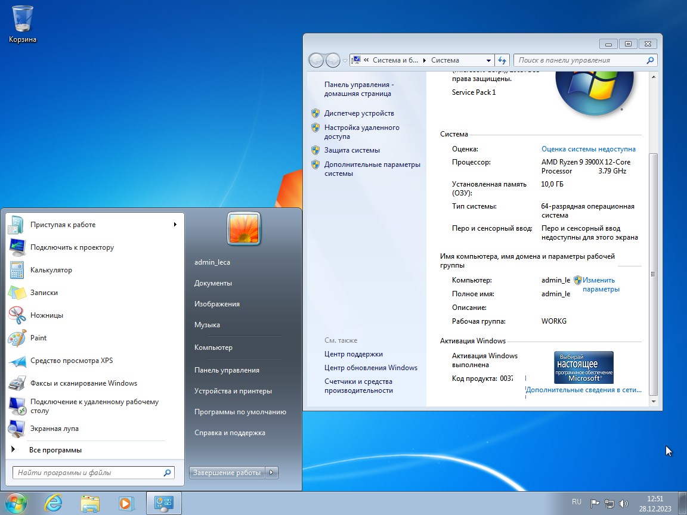Open Счетчики и средства производительности link
The width and height of the screenshot is (687, 515).
[x=358, y=386]
